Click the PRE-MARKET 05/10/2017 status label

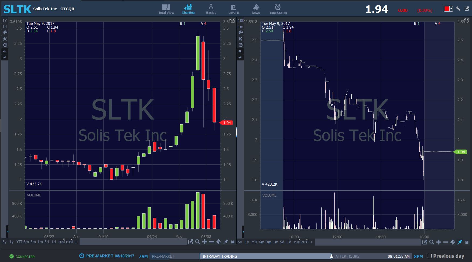110,256
